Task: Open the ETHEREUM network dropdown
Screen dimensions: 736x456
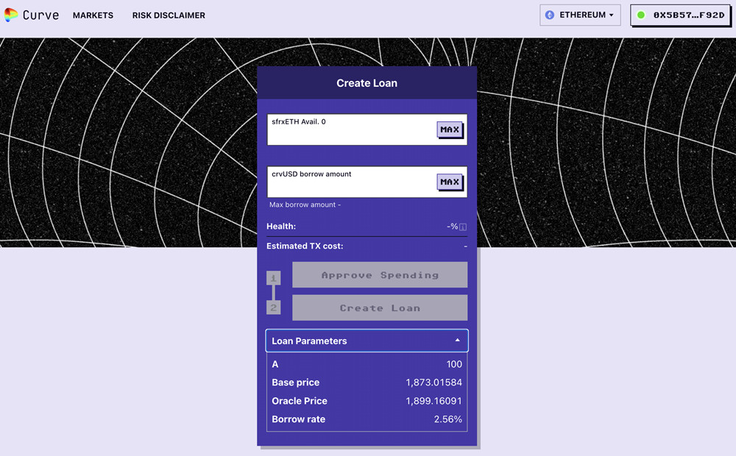Action: 580,15
